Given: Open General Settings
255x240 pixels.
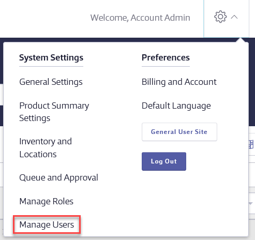Looking at the screenshot, I should pyautogui.click(x=51, y=82).
